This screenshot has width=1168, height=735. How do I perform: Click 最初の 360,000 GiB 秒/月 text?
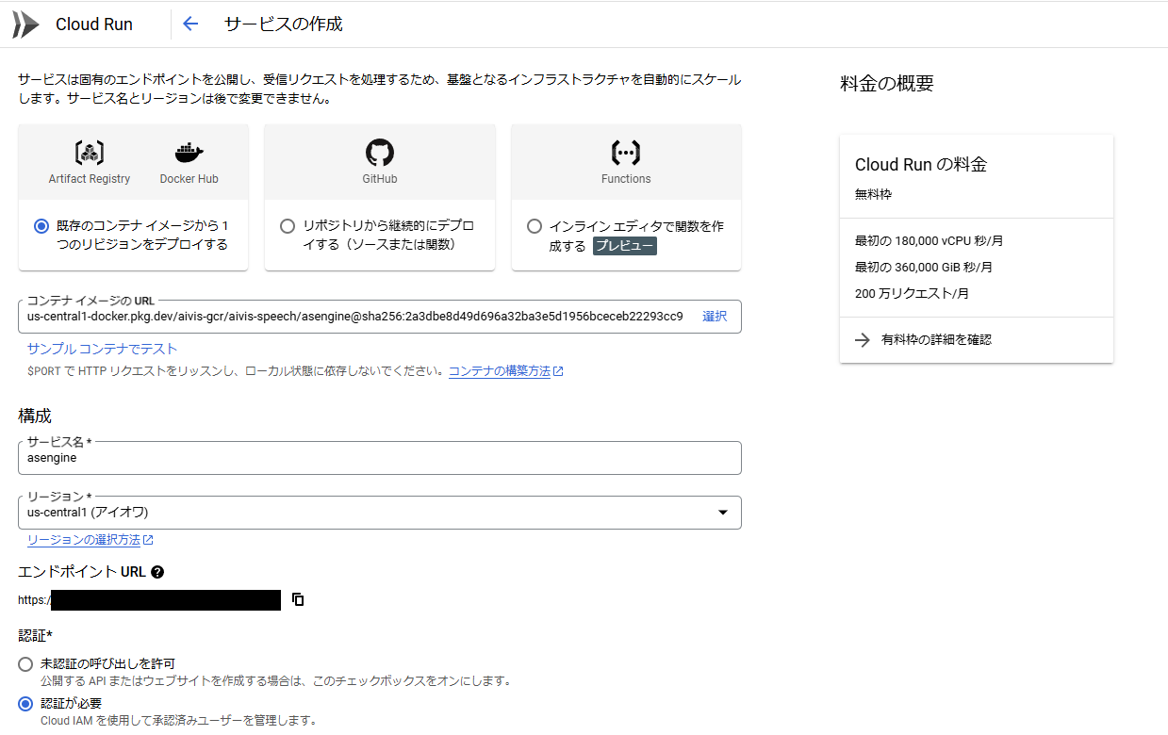click(x=924, y=268)
